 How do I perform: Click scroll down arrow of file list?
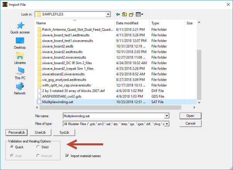coord(199,102)
